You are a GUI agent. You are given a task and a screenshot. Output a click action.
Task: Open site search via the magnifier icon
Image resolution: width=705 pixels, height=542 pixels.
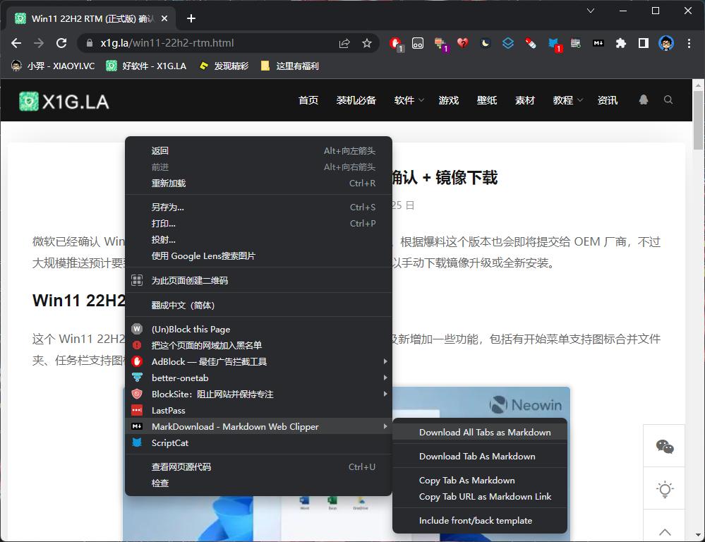point(668,100)
